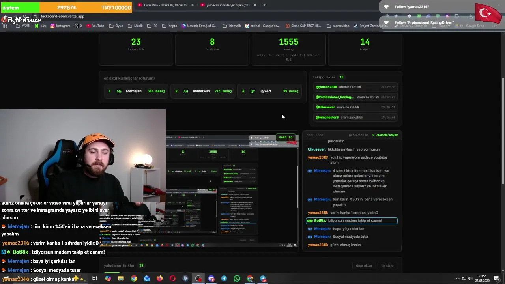505x284 pixels.
Task: Click the kickboard-ebon.vercel.app address bar
Action: pos(63,16)
